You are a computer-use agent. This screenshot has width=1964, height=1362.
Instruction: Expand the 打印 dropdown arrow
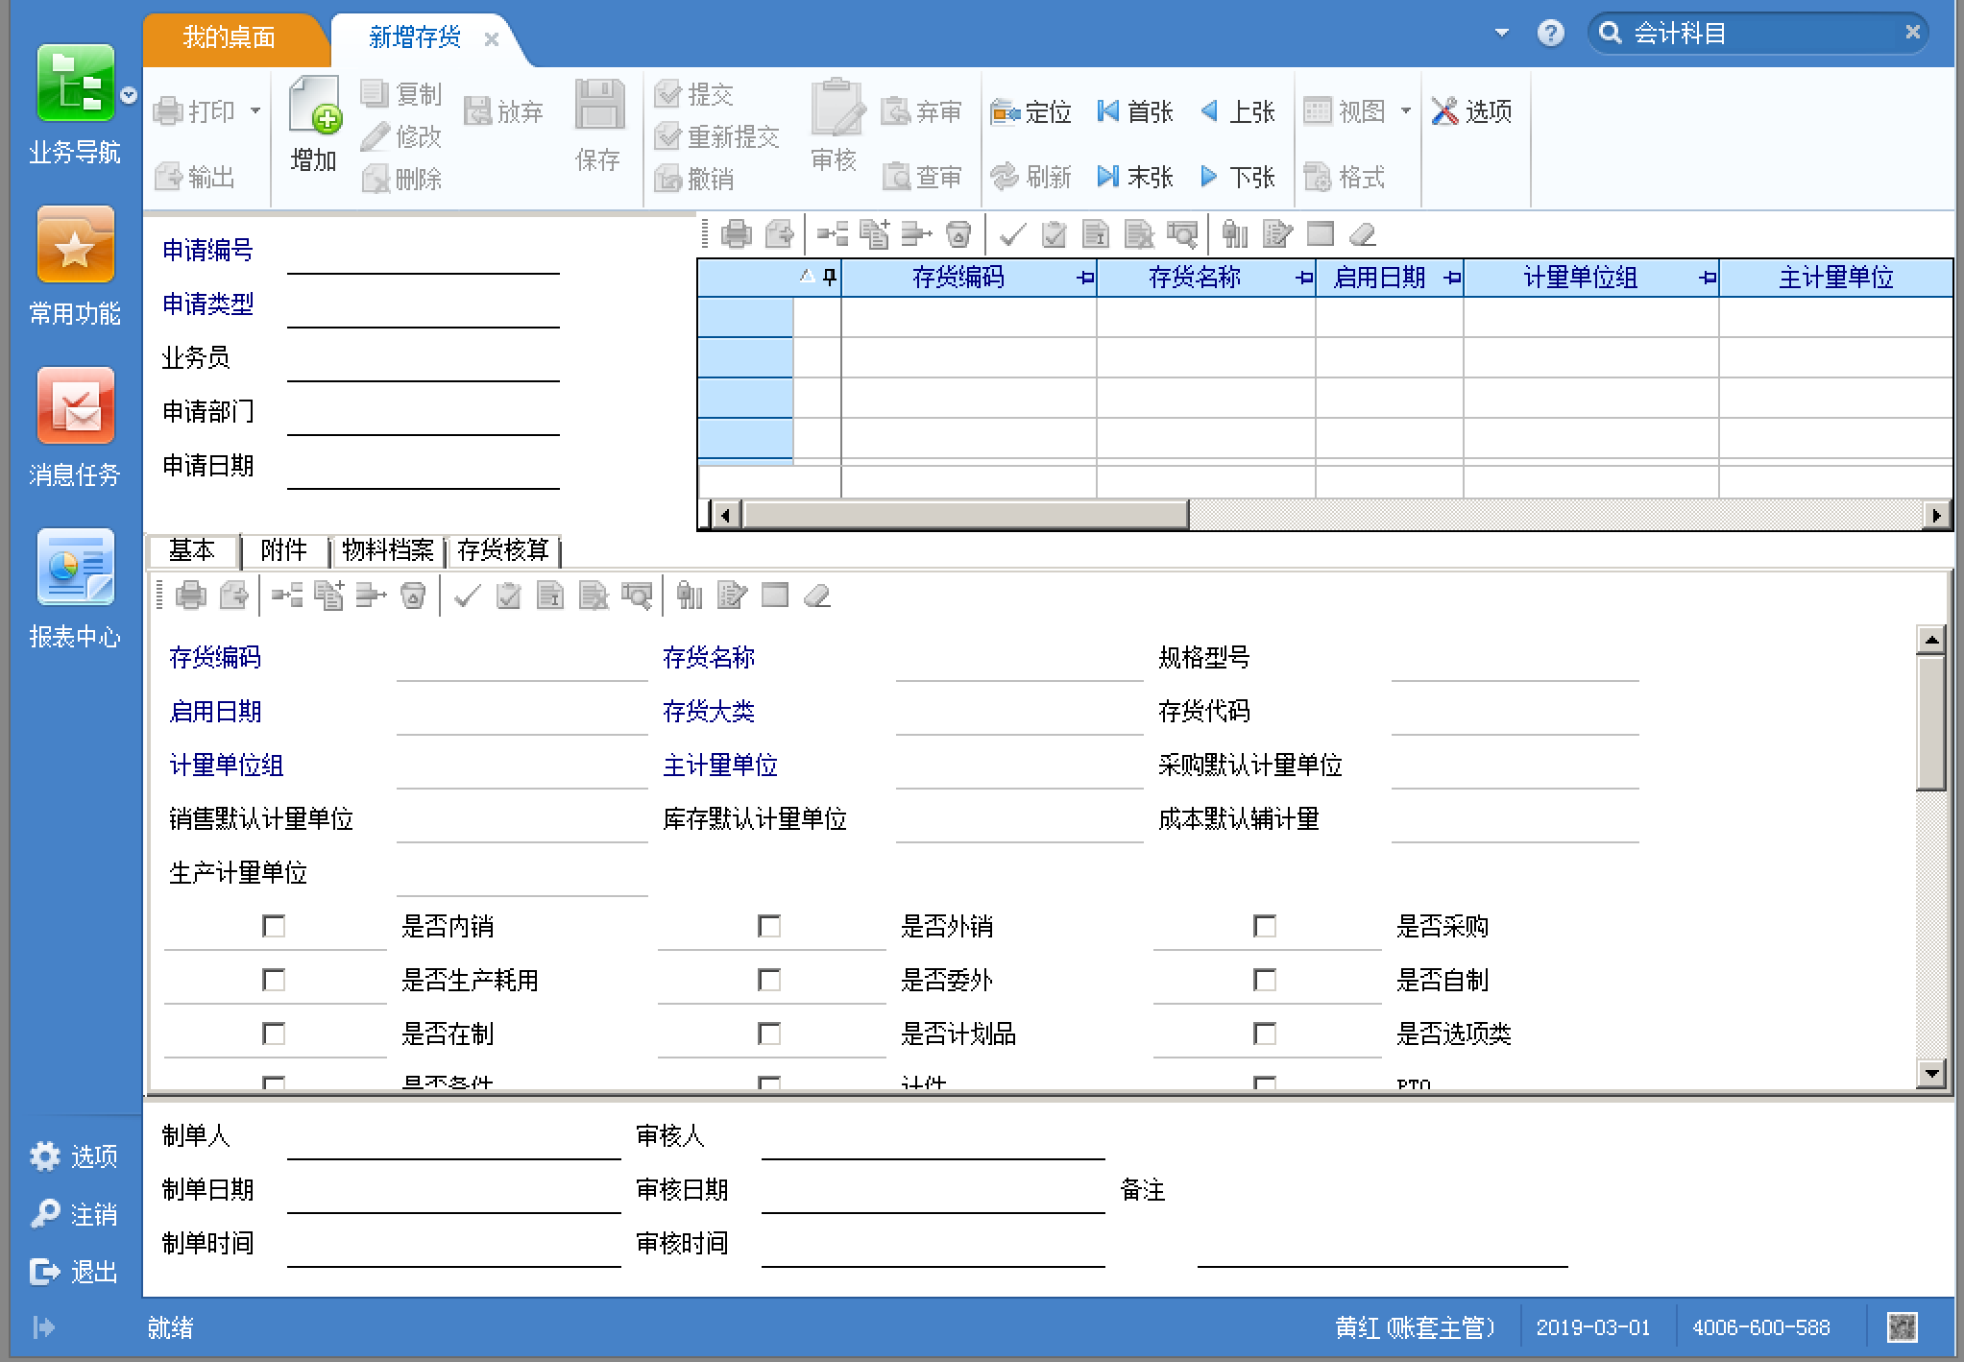pos(255,111)
